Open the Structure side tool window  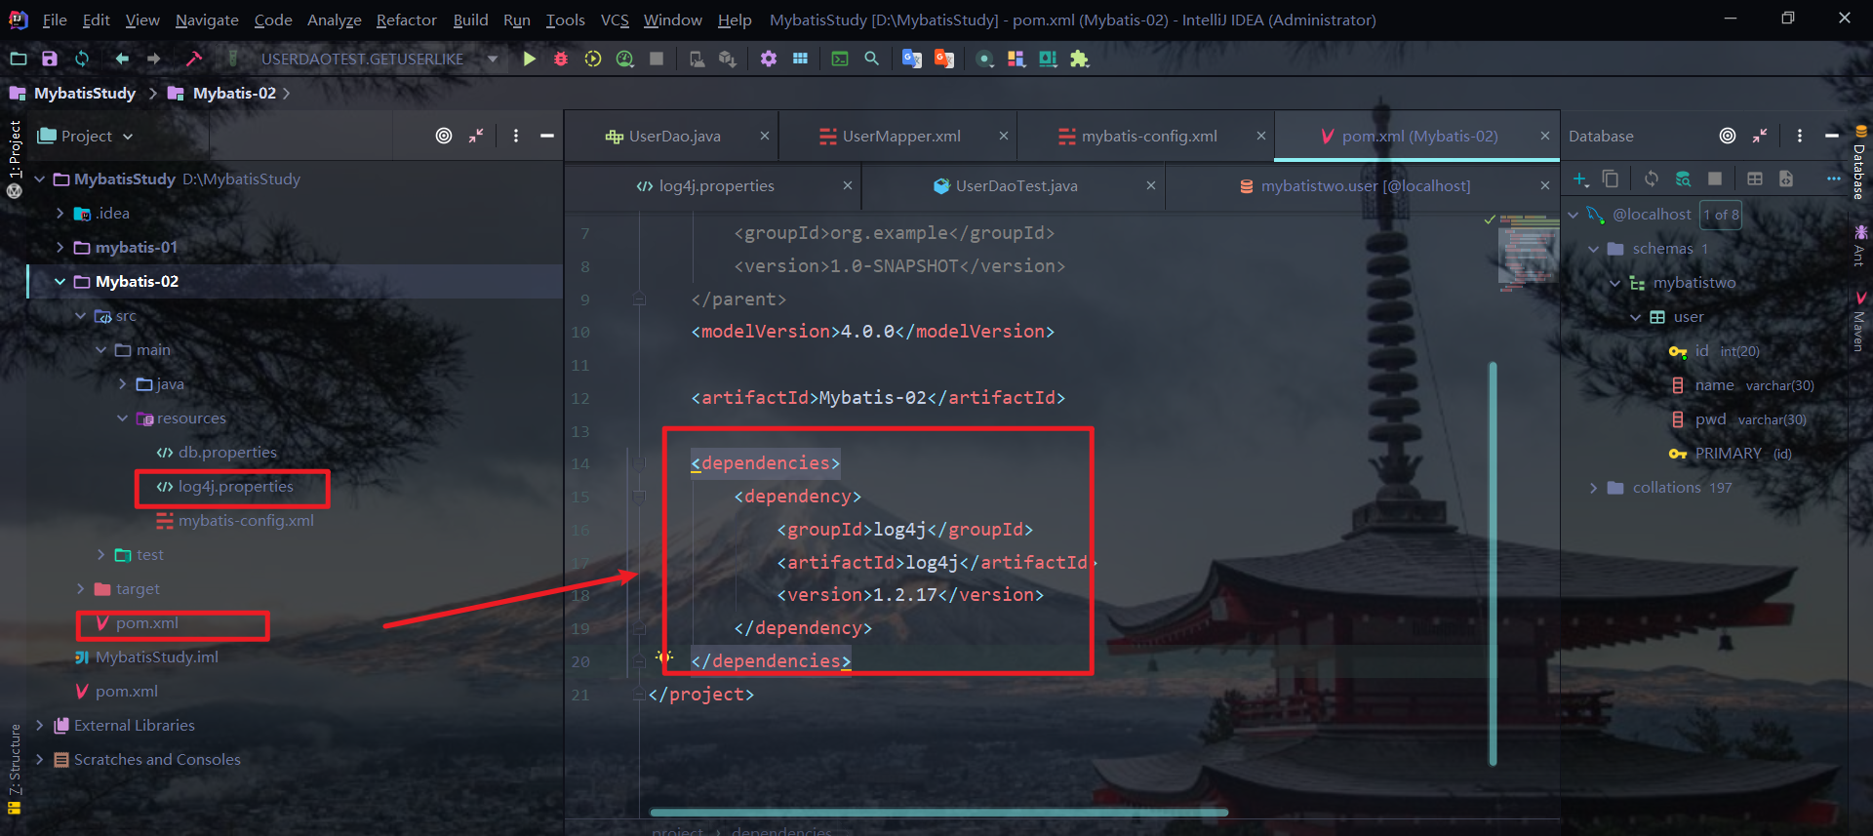15,769
